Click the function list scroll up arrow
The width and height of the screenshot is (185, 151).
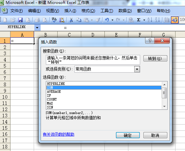pyautogui.click(x=164, y=85)
